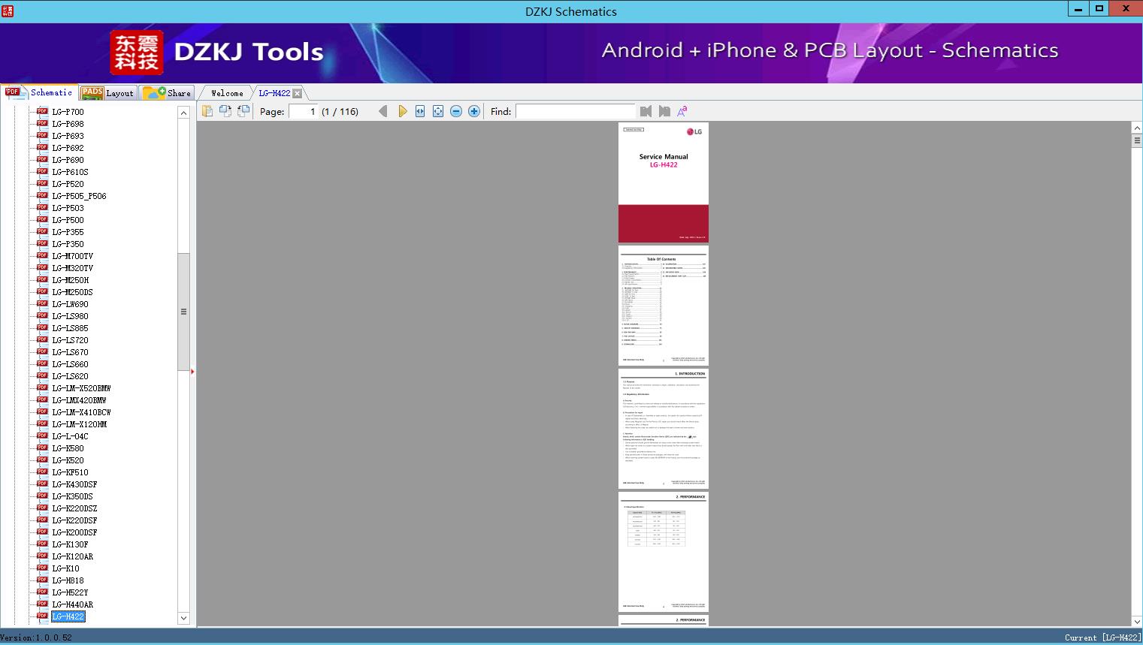Select LG-LS885 in the tree
The height and width of the screenshot is (645, 1143).
point(71,328)
